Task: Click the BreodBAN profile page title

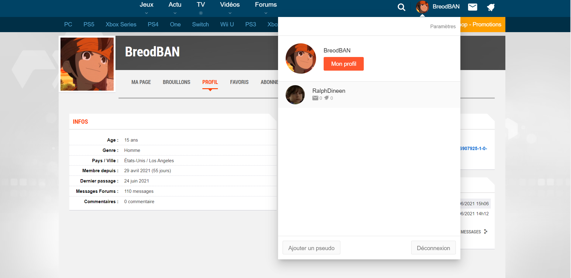Action: pos(152,52)
